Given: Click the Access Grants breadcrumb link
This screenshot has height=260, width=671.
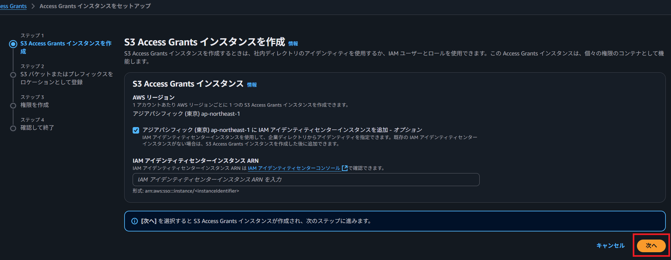Looking at the screenshot, I should (13, 6).
